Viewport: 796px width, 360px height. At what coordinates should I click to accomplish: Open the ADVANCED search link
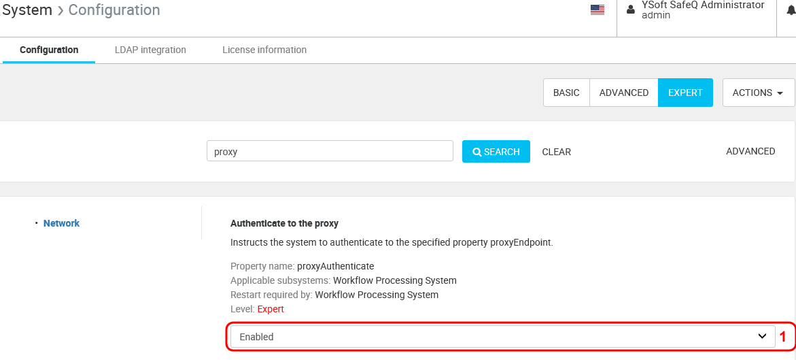750,151
